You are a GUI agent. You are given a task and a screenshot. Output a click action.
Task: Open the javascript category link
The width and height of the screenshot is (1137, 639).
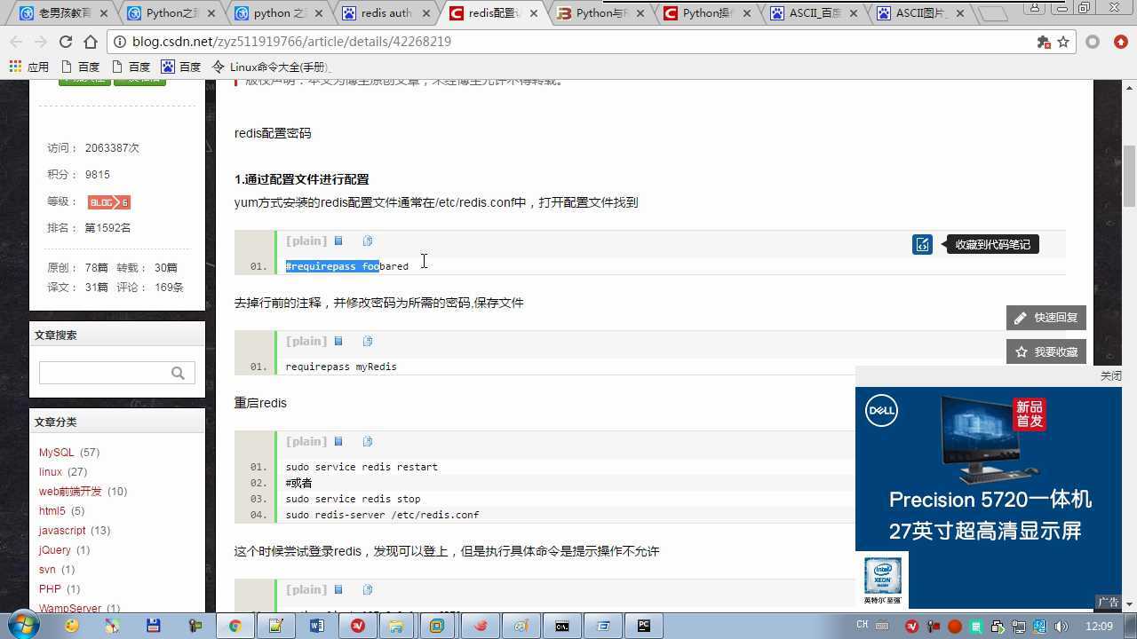coord(62,531)
